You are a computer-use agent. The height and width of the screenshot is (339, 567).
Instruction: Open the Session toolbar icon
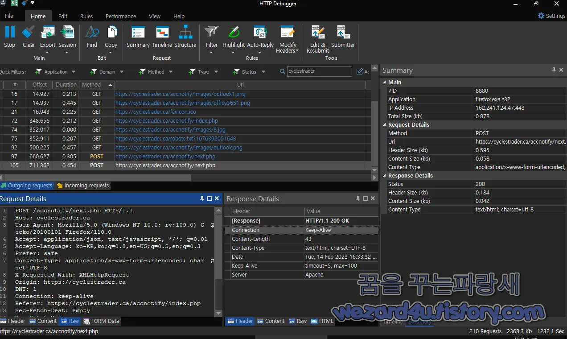click(x=67, y=33)
